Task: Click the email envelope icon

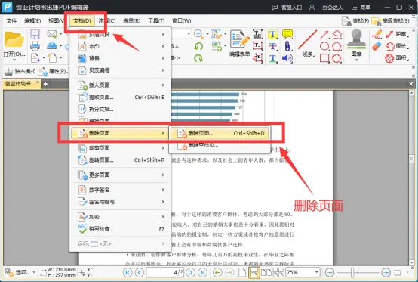Action: tap(52, 34)
